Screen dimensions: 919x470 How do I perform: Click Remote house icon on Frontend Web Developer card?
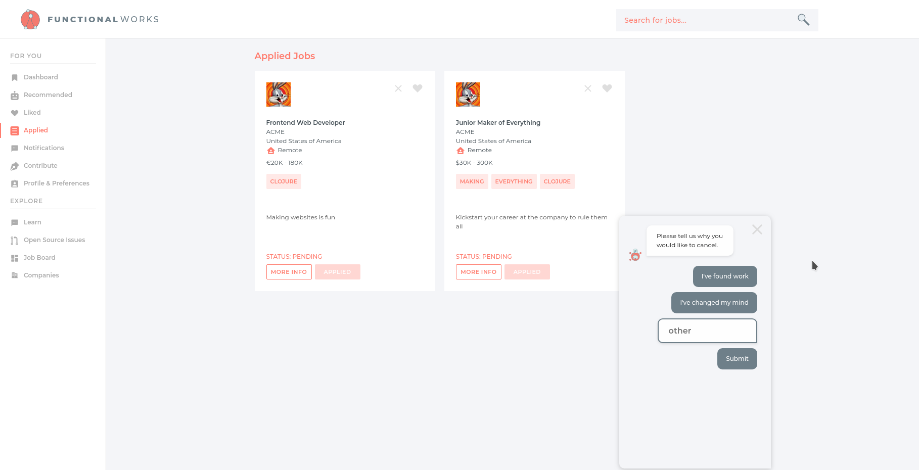click(x=271, y=151)
